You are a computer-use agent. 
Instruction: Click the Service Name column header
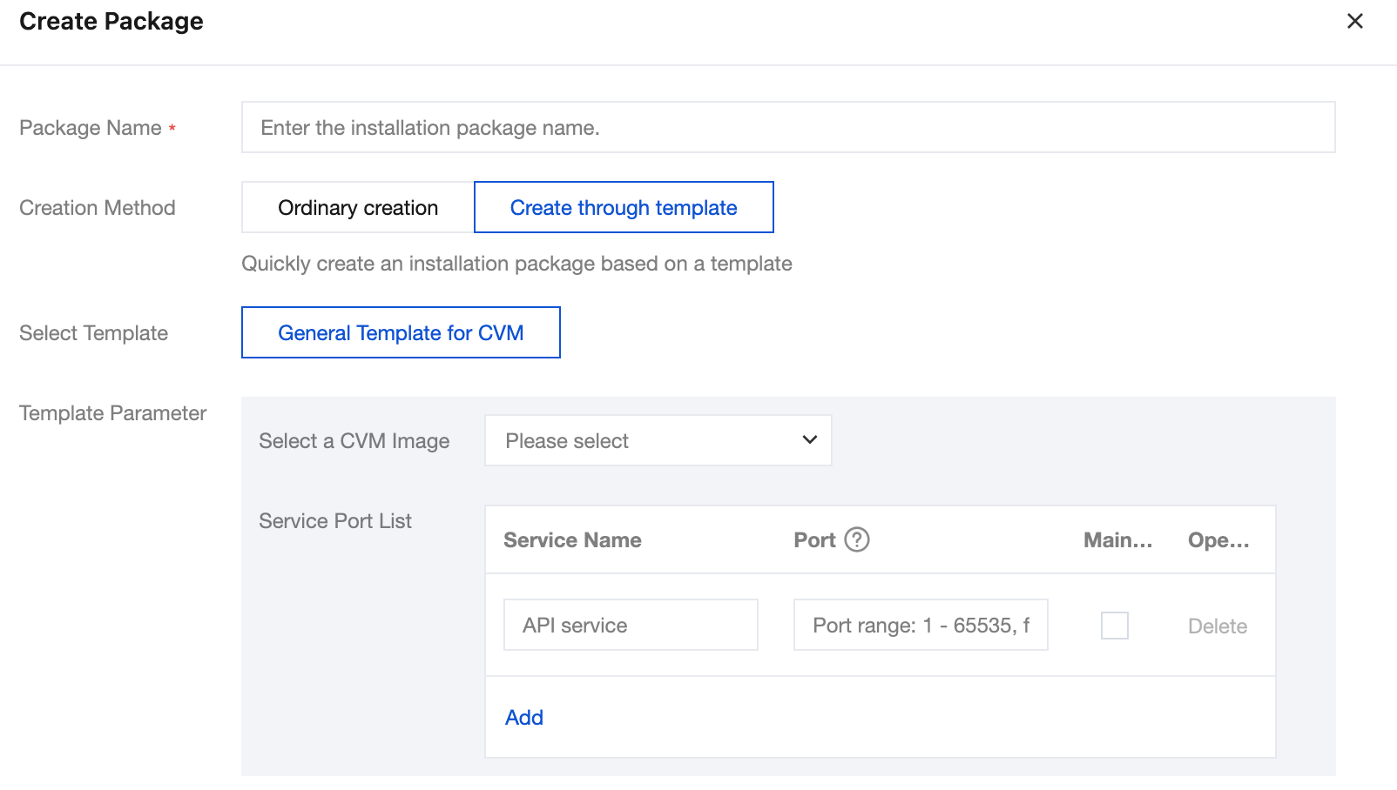572,540
